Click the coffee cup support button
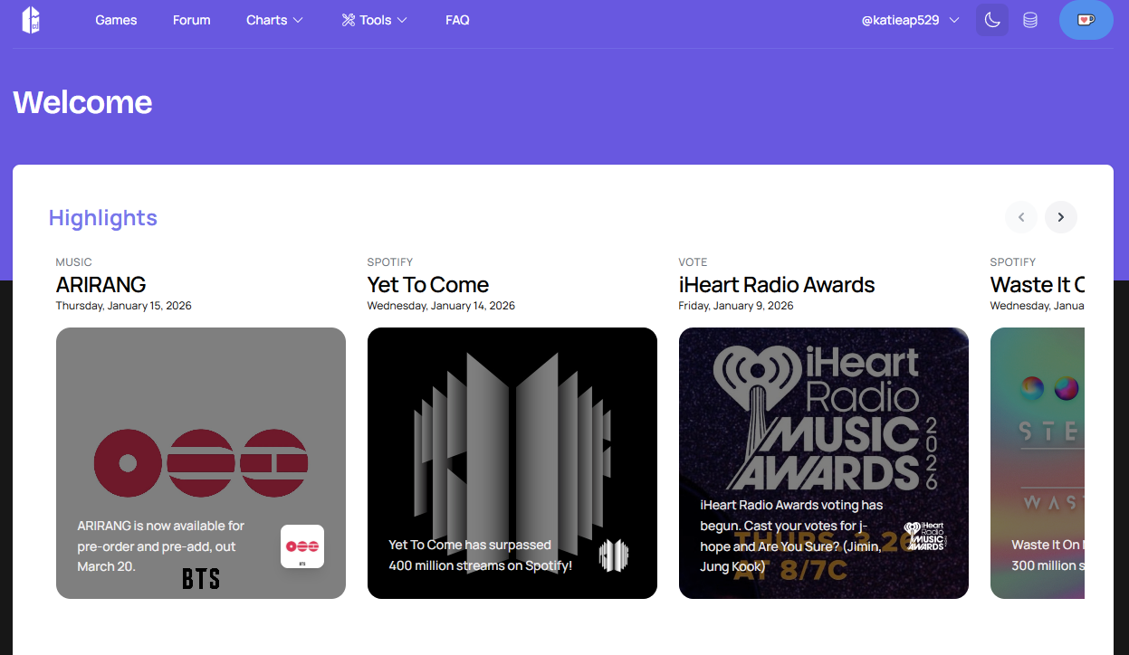This screenshot has width=1129, height=655. tap(1086, 20)
